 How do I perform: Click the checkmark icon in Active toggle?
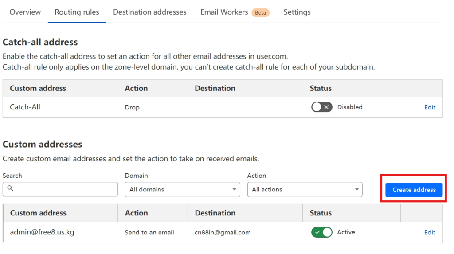pos(317,232)
